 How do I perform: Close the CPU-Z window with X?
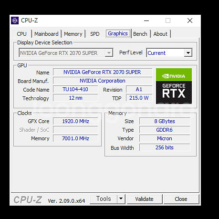pos(190,21)
